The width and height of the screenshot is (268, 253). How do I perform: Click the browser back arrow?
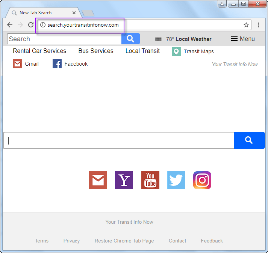[x=10, y=25]
